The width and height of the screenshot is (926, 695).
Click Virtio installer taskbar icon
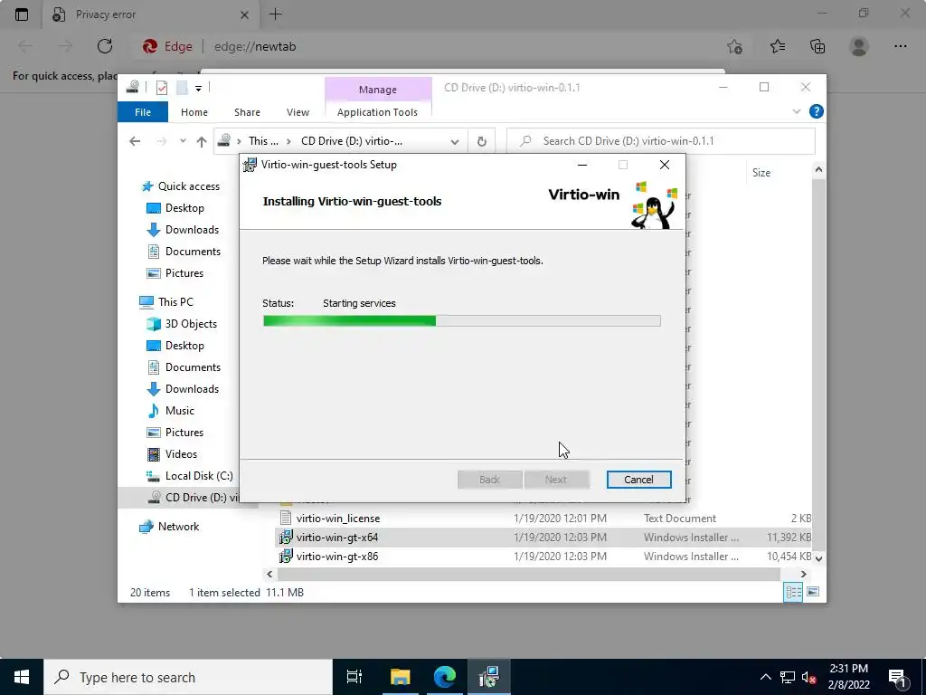[x=489, y=677]
